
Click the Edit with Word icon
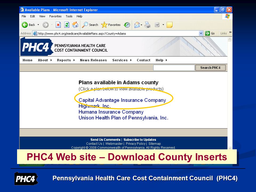point(157,25)
